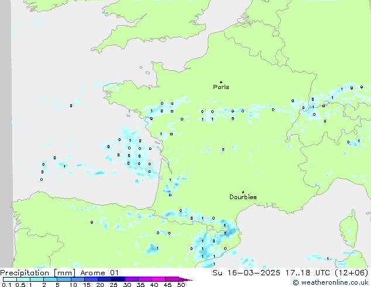Select the 35–40 mm violet legend swatch
371x287 pixels.
pyautogui.click(x=145, y=279)
